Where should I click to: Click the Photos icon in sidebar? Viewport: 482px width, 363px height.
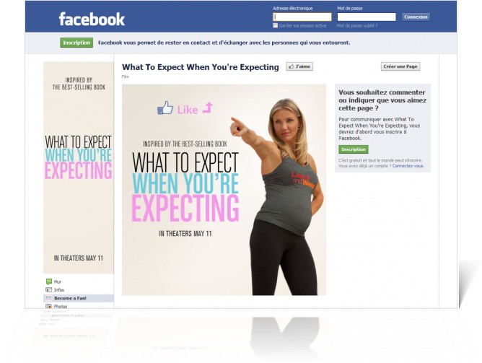click(x=48, y=306)
